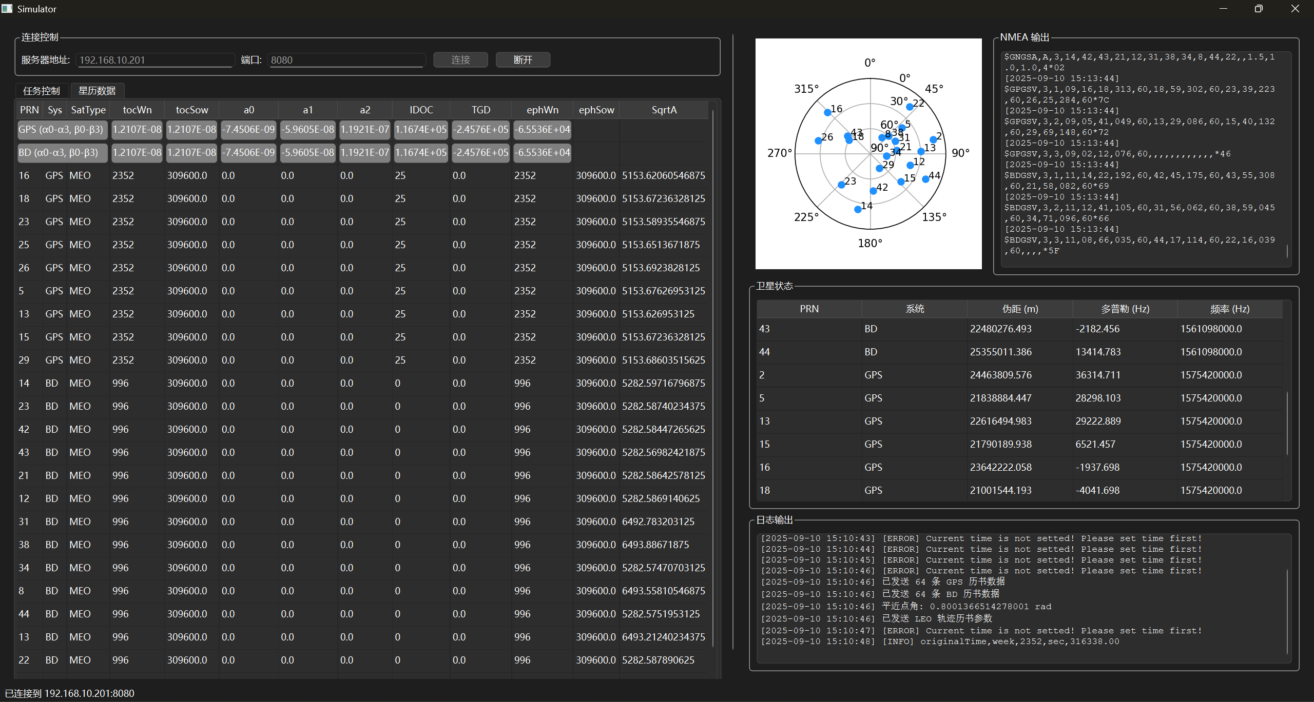Click satellite 16 dot on sky plot
Viewport: 1314px width, 702px height.
click(x=827, y=112)
